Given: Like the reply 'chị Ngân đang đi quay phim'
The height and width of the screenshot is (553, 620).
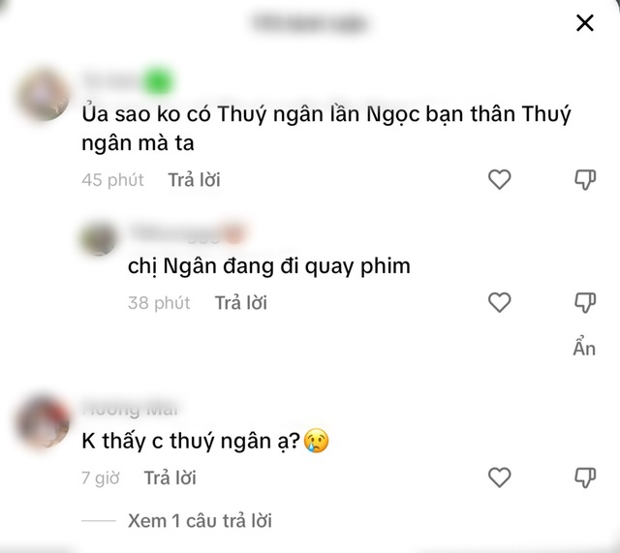Looking at the screenshot, I should [500, 302].
